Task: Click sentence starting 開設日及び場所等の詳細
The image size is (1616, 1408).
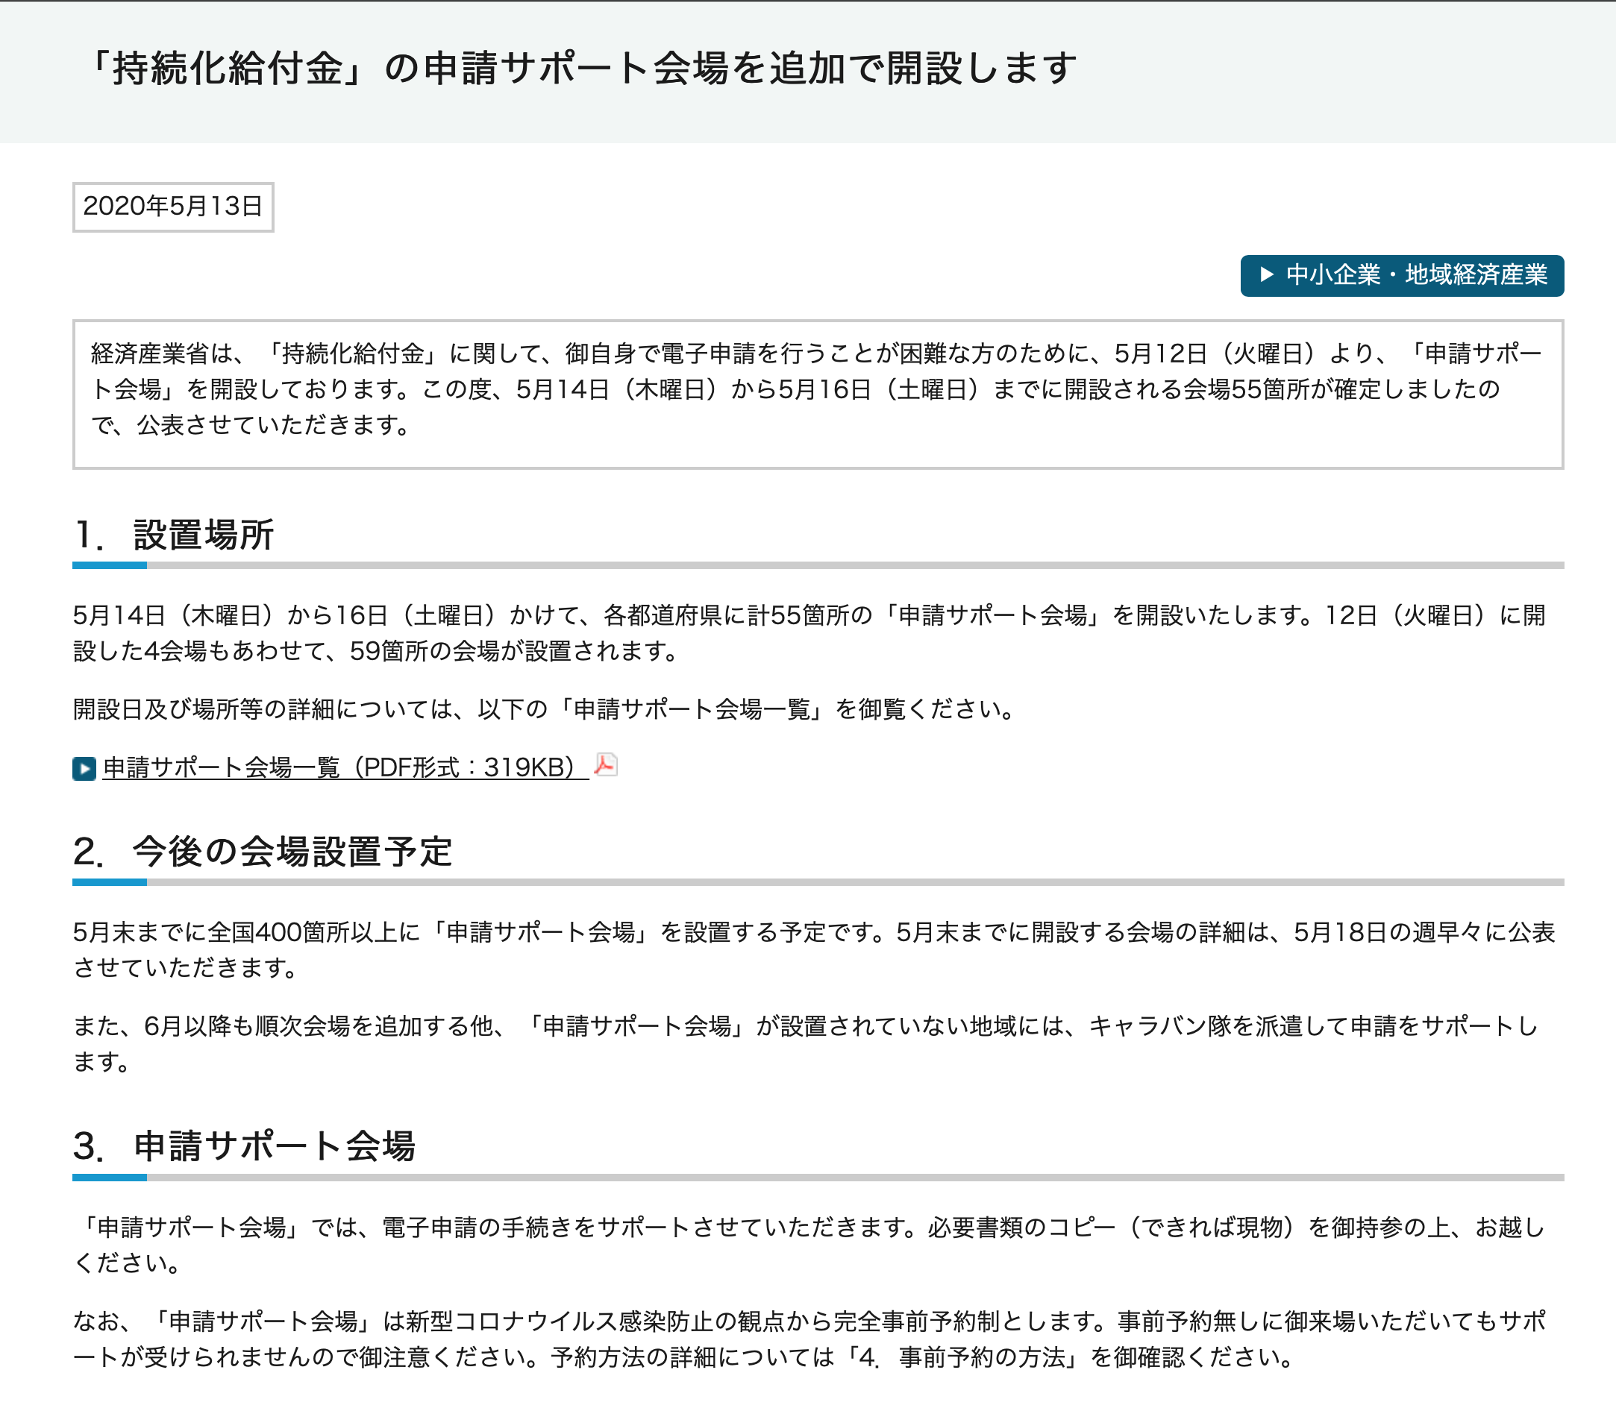Action: [x=544, y=708]
